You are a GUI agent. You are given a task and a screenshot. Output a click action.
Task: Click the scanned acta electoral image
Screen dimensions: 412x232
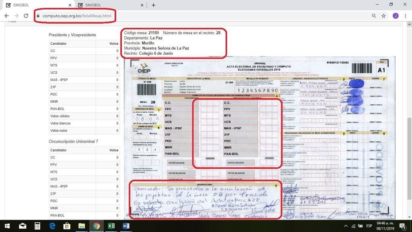click(260, 138)
